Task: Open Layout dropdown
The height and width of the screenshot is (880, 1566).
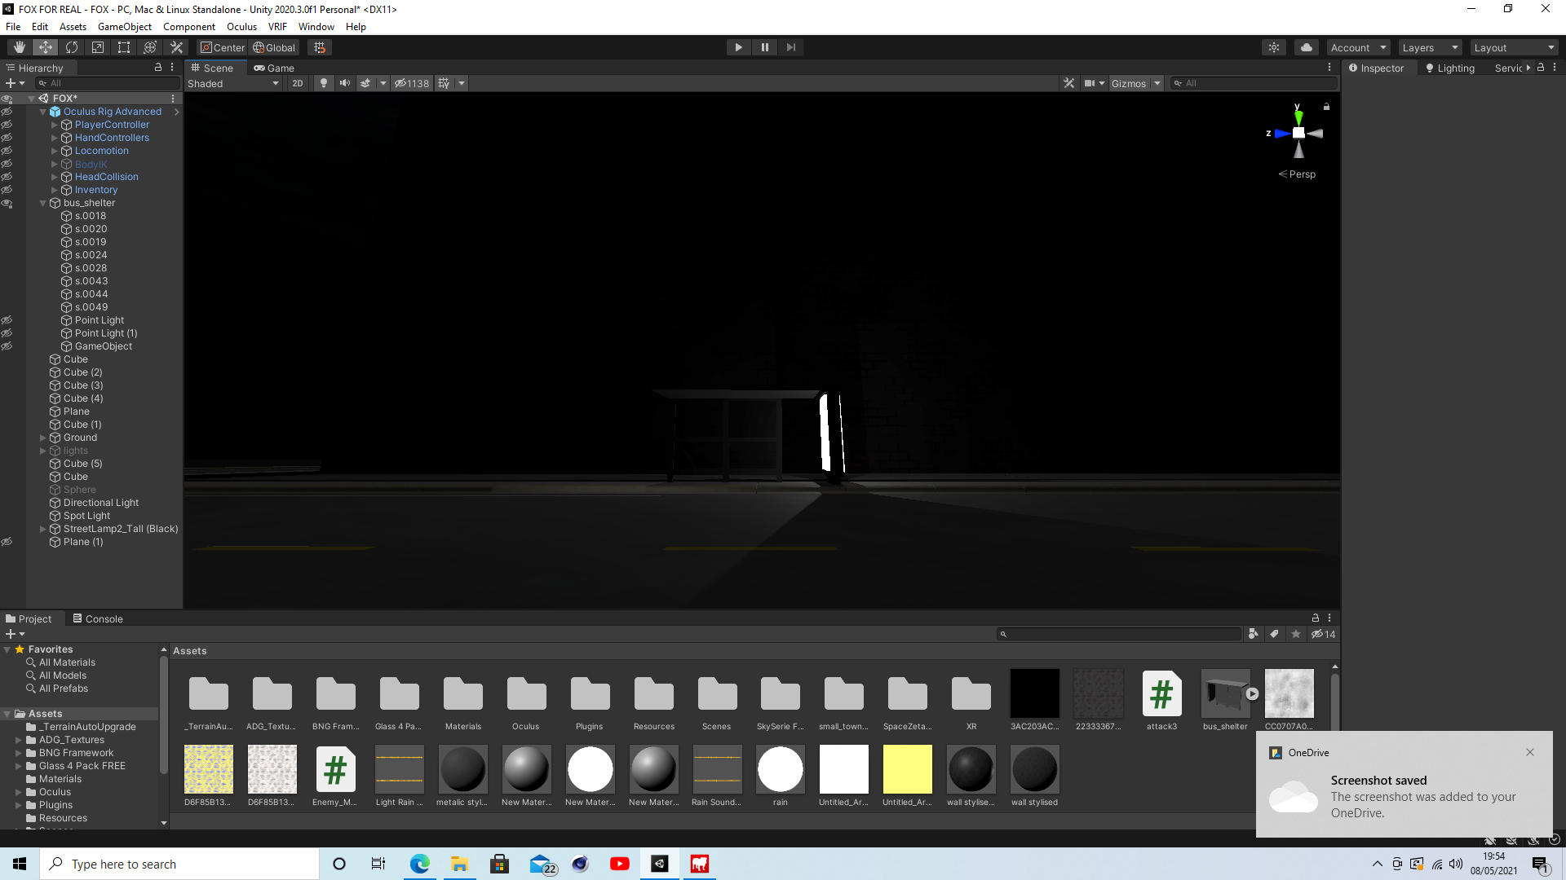Action: tap(1515, 47)
